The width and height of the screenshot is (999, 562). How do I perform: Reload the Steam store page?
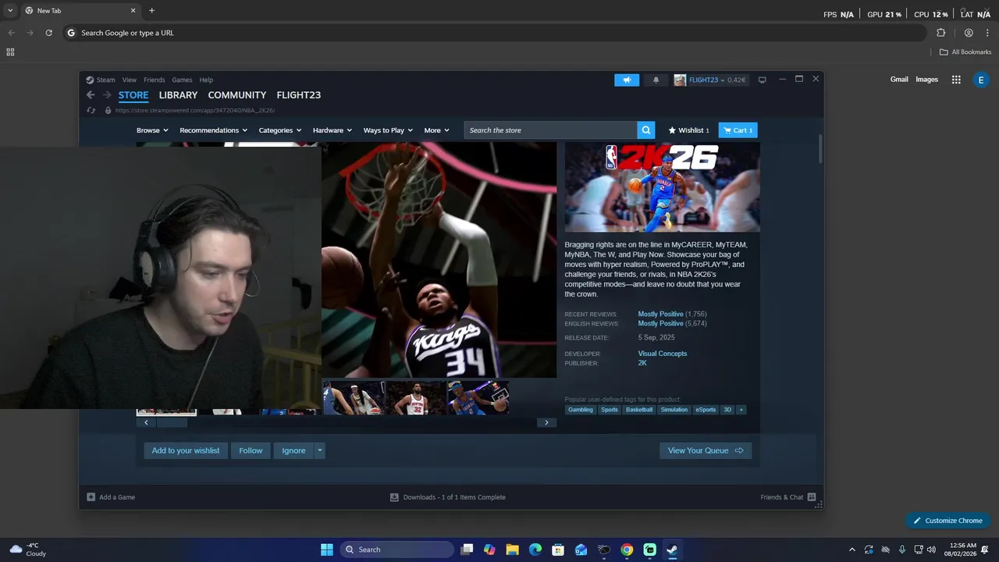click(91, 110)
